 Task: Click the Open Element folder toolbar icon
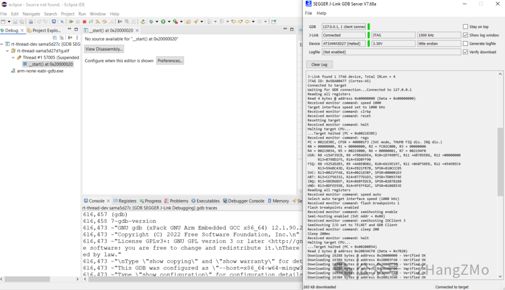click(188, 21)
